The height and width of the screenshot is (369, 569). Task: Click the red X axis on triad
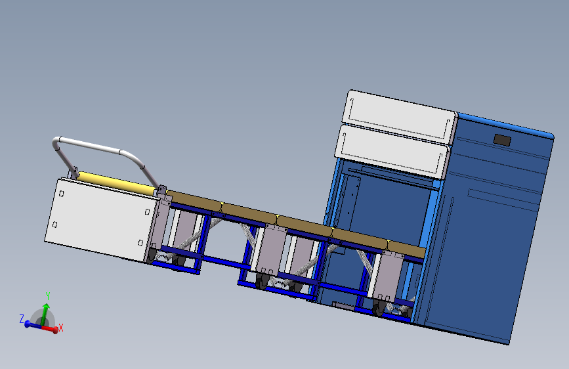(51, 329)
